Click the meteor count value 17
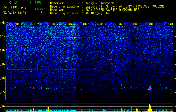Viewport: 176px width, 112px height. pyautogui.click(x=41, y=13)
